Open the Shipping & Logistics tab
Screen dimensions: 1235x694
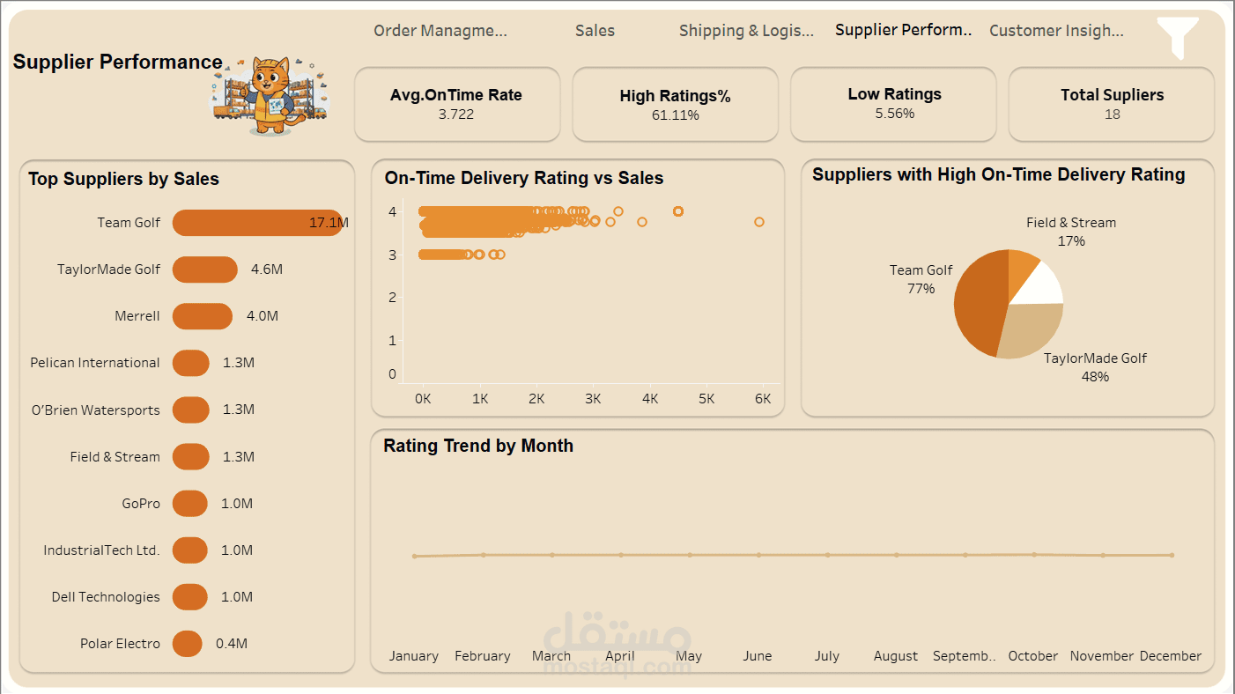click(x=746, y=31)
